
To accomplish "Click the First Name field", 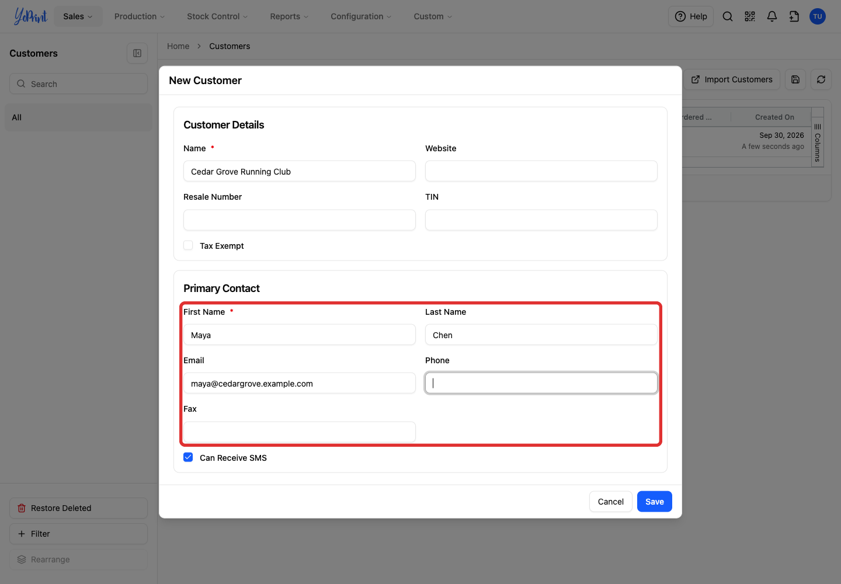I will [x=300, y=335].
